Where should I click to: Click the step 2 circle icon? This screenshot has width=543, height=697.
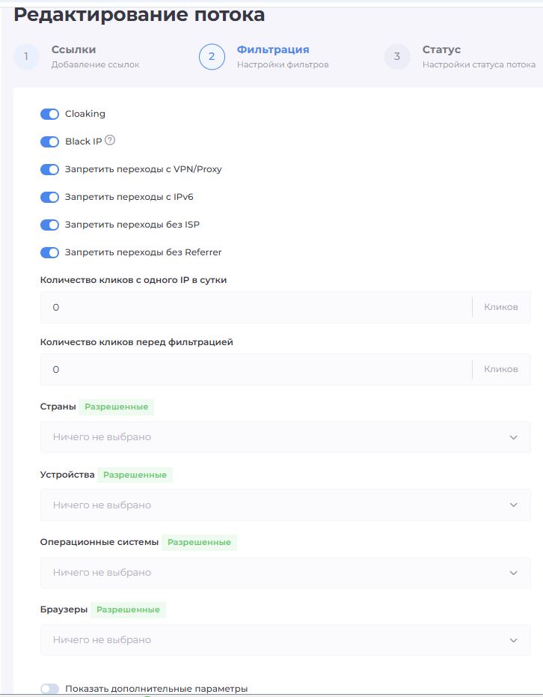pyautogui.click(x=212, y=57)
